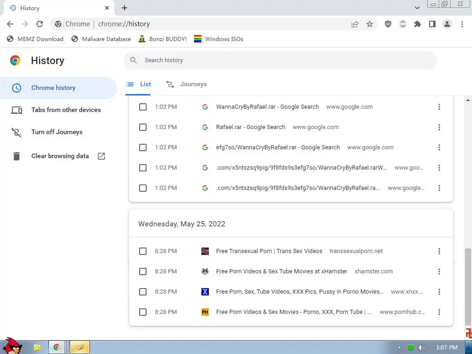Check the transsexualporn.net entry box
Screen dimensions: 472x354
coord(143,251)
